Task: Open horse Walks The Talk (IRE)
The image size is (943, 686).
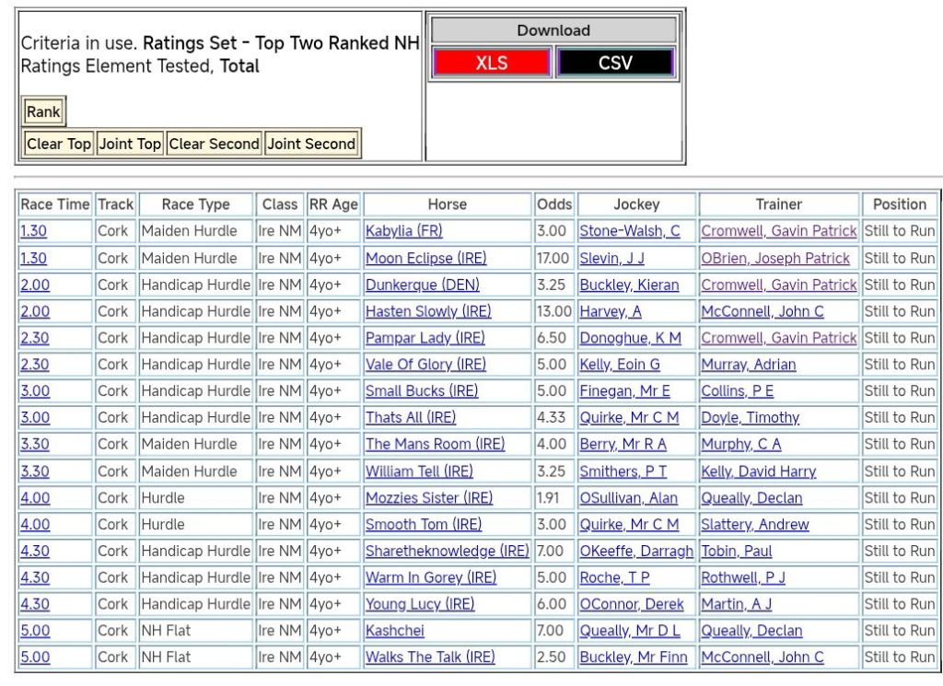Action: pyautogui.click(x=429, y=657)
